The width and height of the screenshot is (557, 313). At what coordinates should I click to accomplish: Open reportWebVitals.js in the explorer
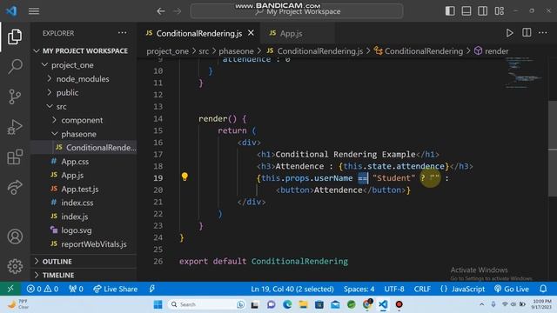(84, 244)
